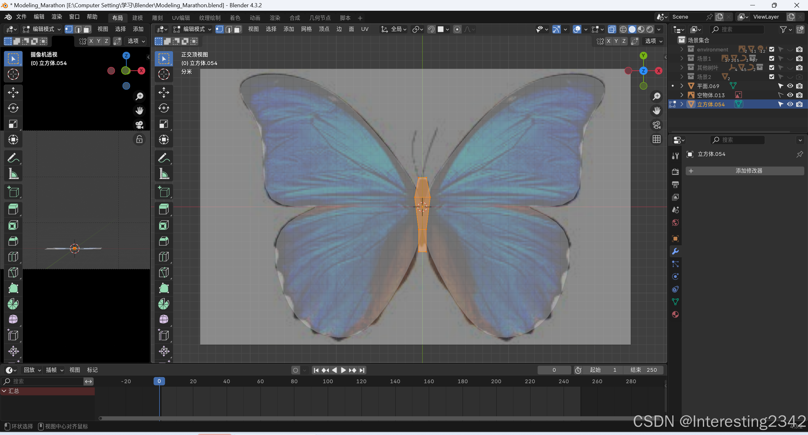Select the Extrude Region tool in main viewport

point(164,209)
